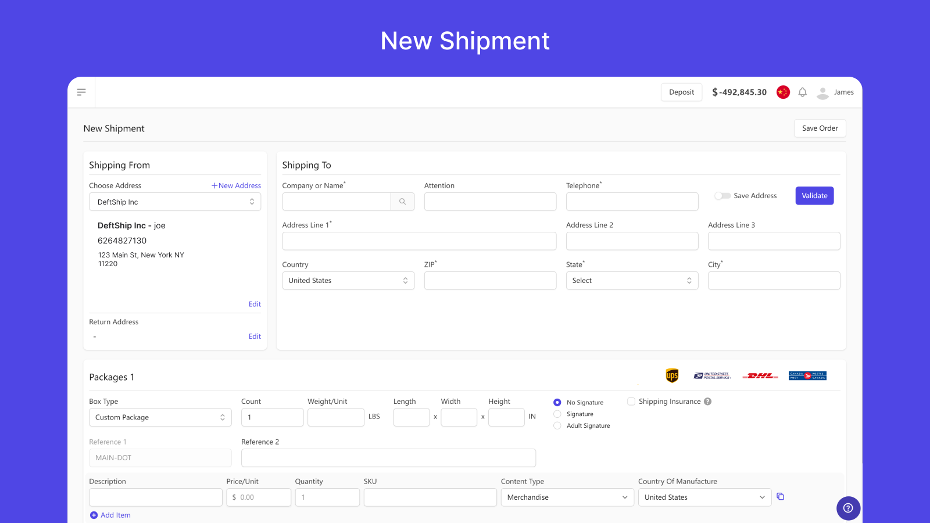Click the Validate button
The image size is (930, 523).
click(814, 196)
